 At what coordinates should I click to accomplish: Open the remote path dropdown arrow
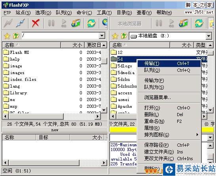point(102,36)
